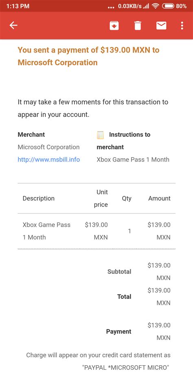This screenshot has height=386, width=193.
Task: Mark email as unread with envelope icon
Action: 161,26
